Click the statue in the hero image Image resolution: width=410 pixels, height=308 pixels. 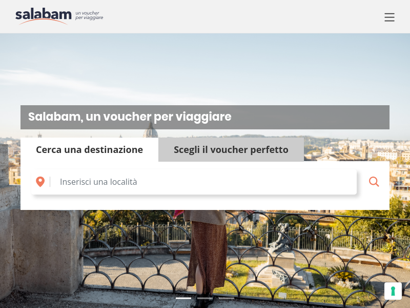point(281,237)
